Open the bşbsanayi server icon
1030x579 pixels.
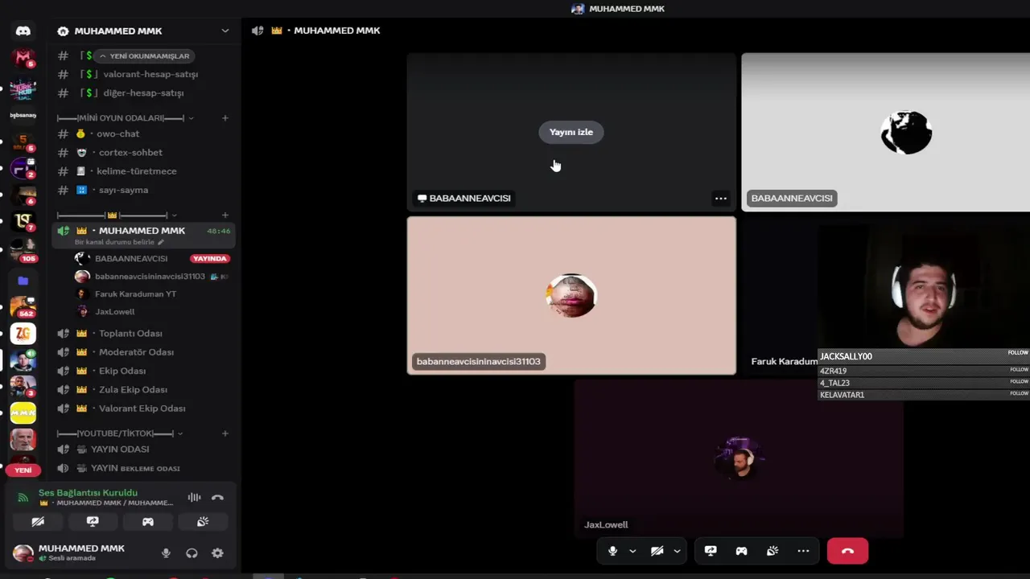click(x=23, y=115)
